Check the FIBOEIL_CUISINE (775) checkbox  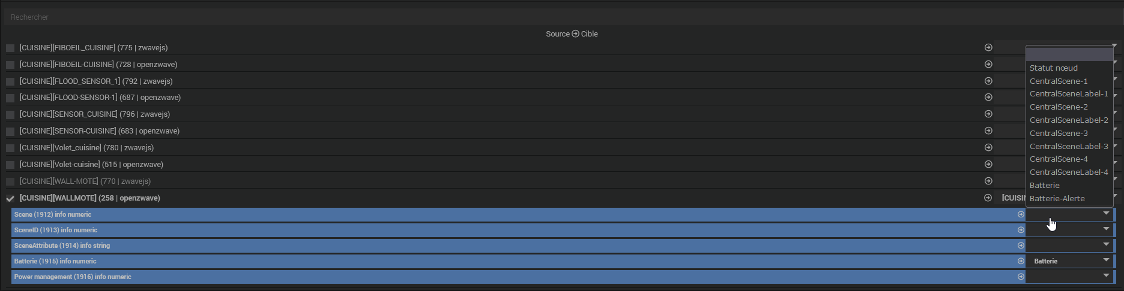pyautogui.click(x=10, y=48)
